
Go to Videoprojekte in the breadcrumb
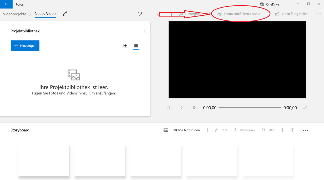(15, 14)
